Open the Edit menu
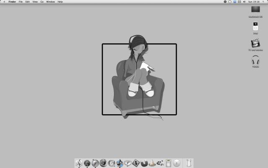Screen dimensions: 268x168 pyautogui.click(x=27, y=2)
